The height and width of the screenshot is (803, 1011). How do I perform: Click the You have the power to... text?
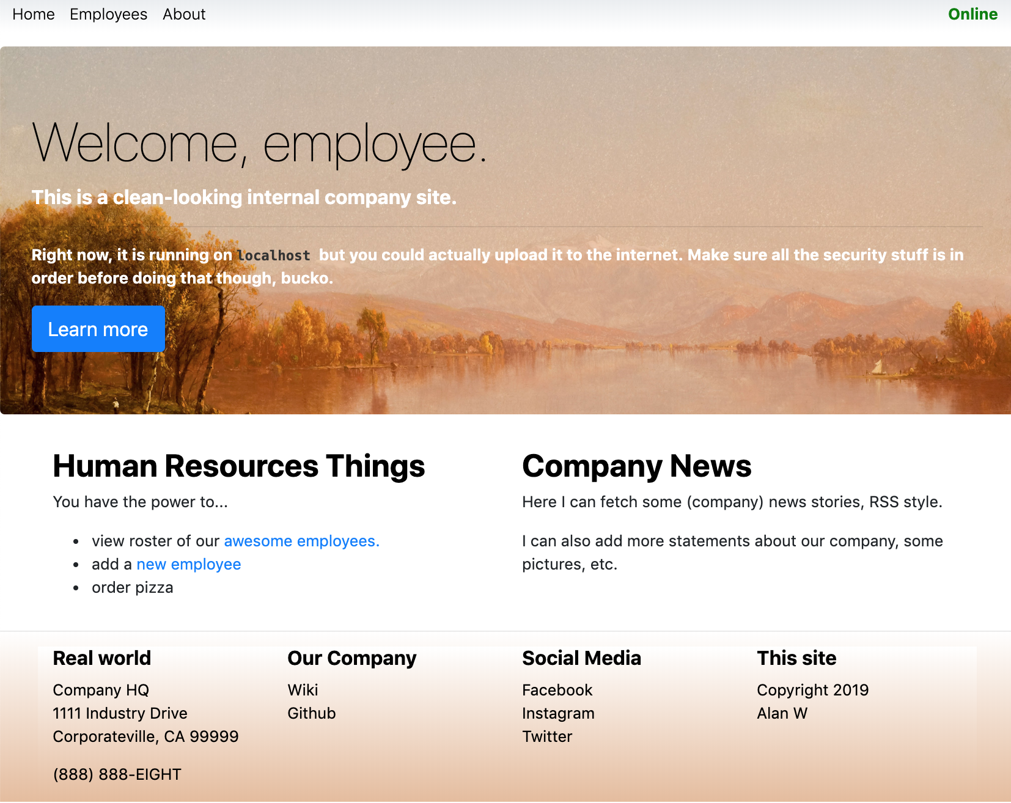point(141,502)
